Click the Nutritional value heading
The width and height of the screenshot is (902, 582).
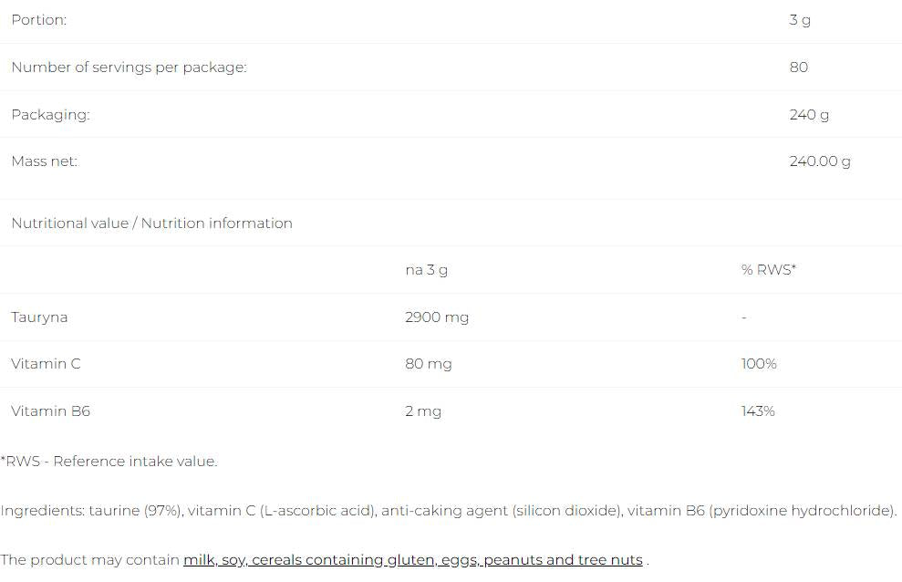coord(151,223)
